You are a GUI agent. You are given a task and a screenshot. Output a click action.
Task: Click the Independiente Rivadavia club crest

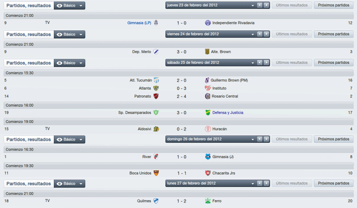[x=208, y=23]
